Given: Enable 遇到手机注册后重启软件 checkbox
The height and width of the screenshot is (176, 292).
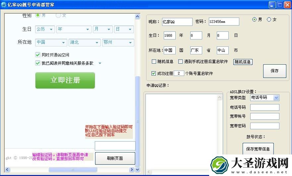Looking at the screenshot, I should tap(180, 61).
